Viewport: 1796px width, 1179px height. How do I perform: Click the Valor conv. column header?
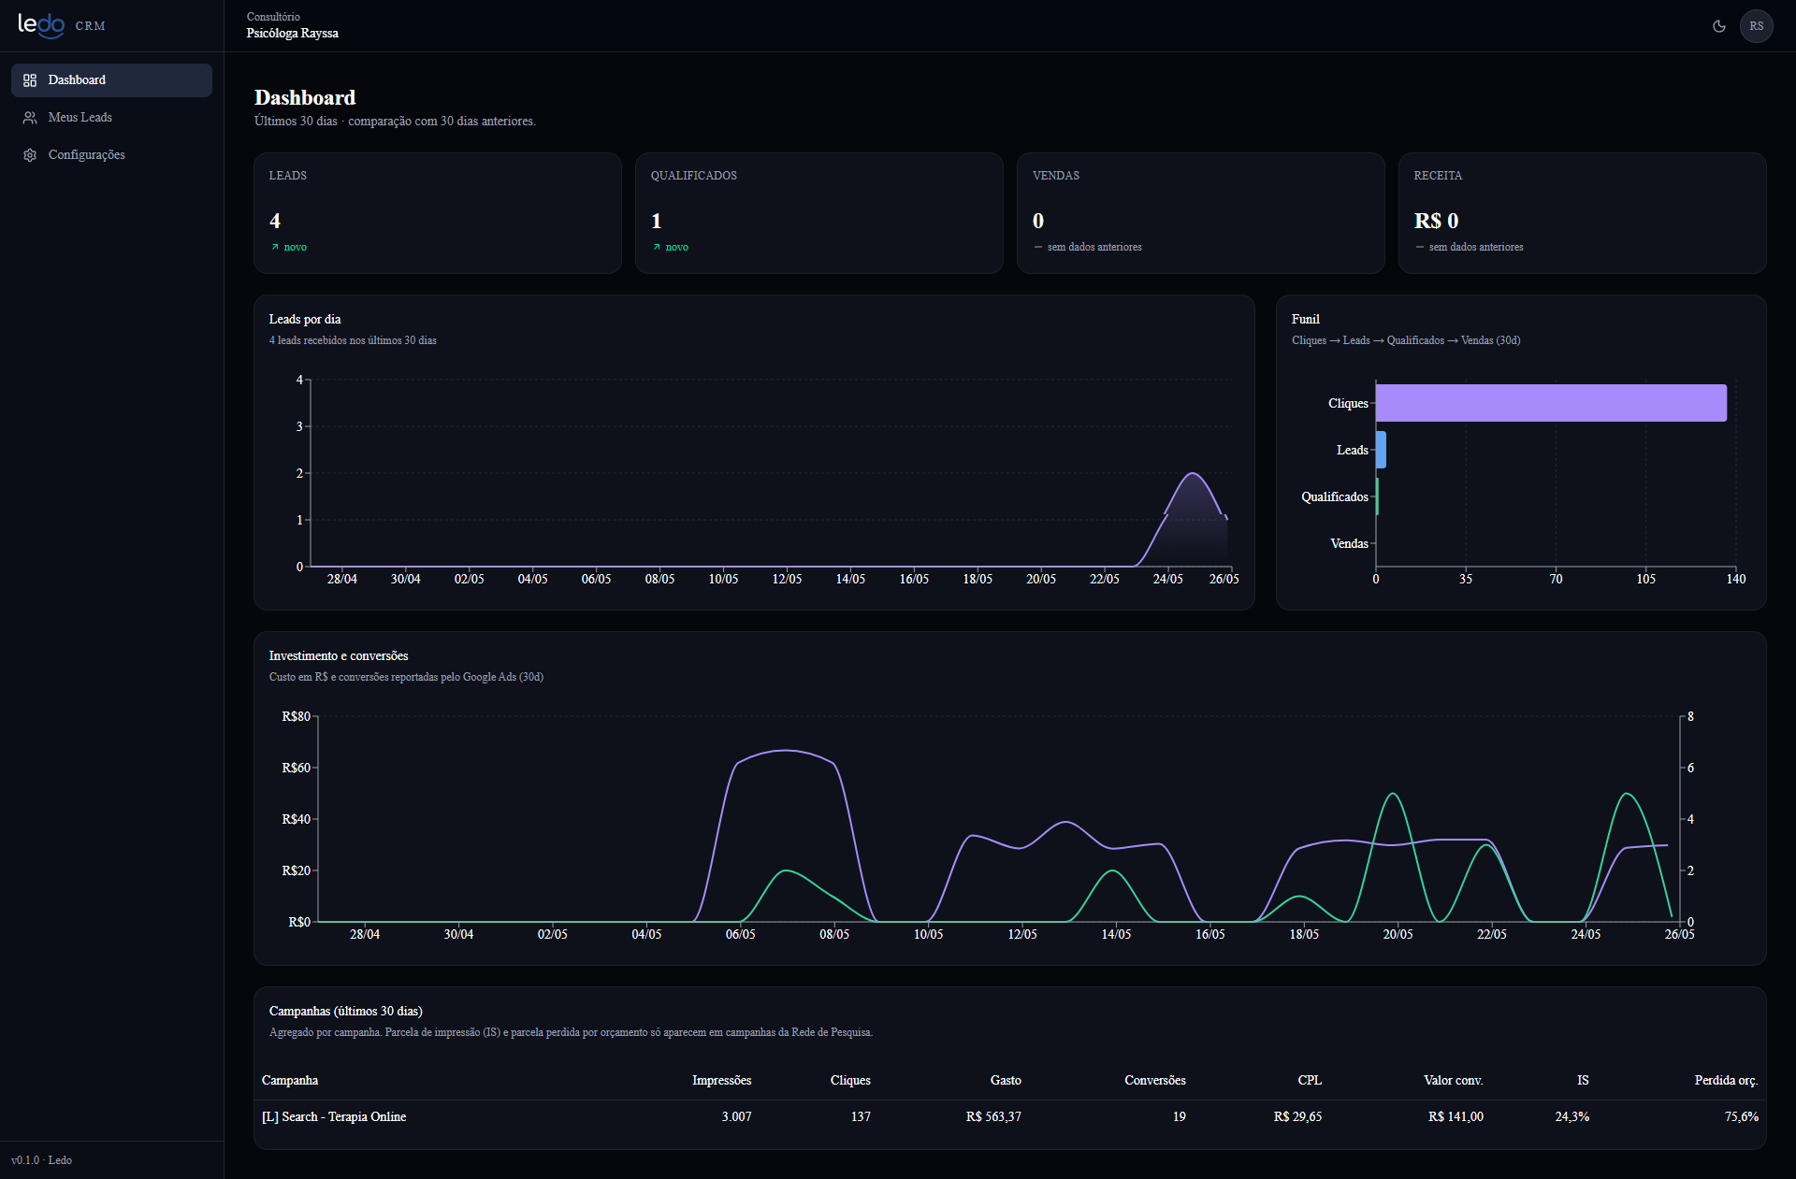point(1454,1080)
